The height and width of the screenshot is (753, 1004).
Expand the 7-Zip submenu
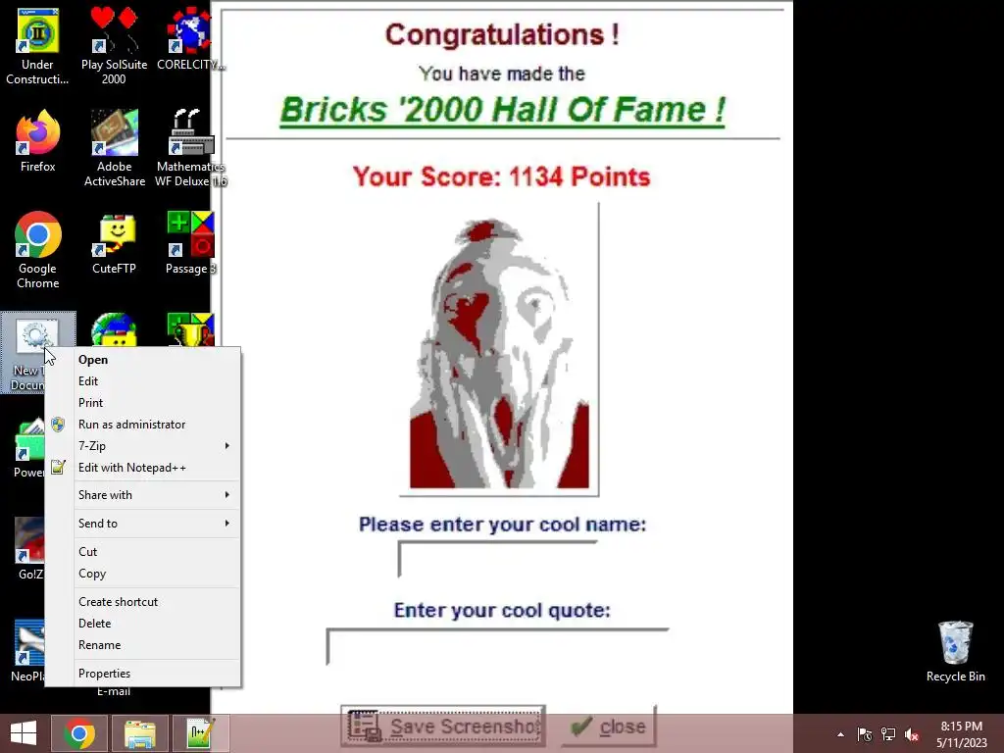(x=143, y=446)
